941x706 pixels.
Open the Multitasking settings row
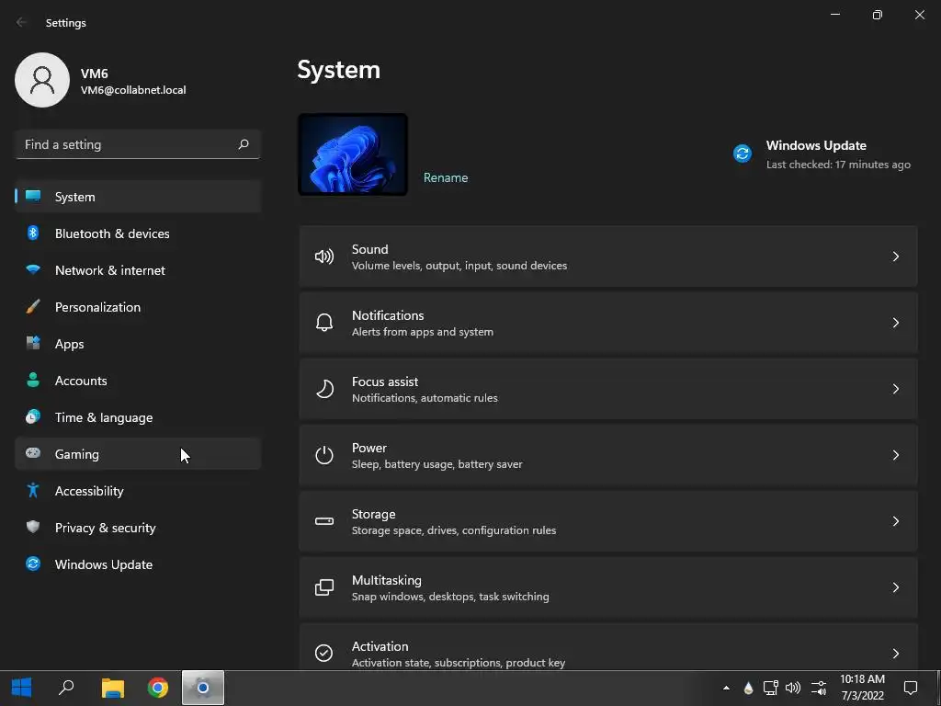[x=608, y=587]
